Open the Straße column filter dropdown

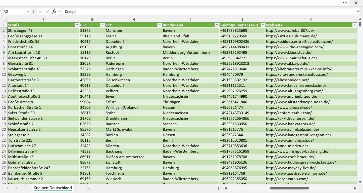[x=77, y=25]
